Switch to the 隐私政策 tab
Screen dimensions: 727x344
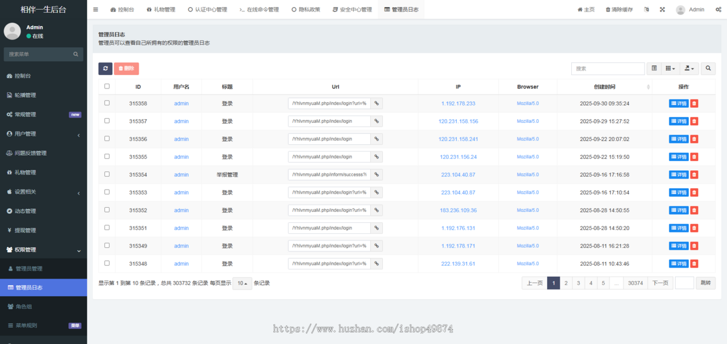306,10
